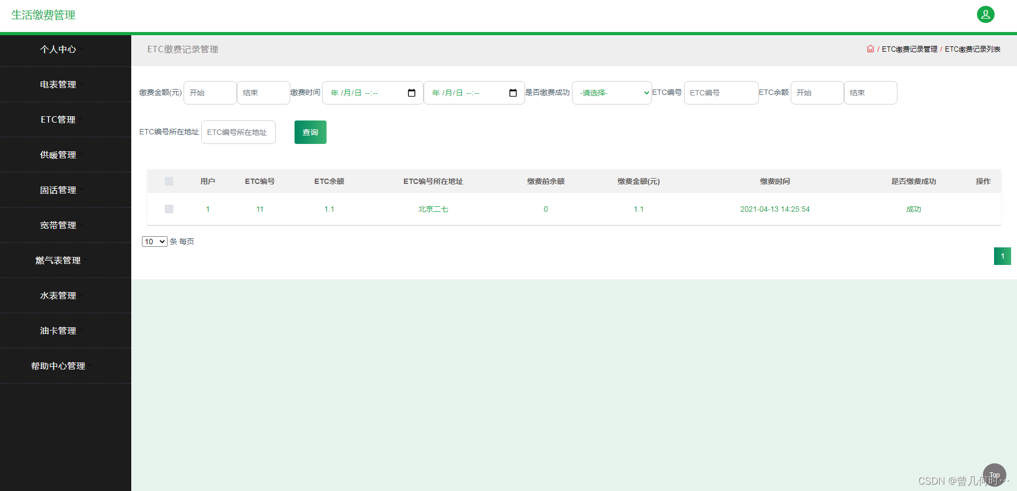Click the 缴费金额(元) column header
Image resolution: width=1017 pixels, height=491 pixels.
(639, 181)
